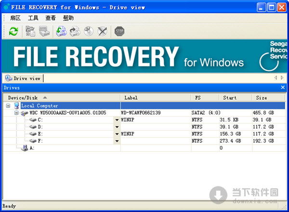
Task: Click the WDC hard disk icon
Action: click(x=25, y=113)
